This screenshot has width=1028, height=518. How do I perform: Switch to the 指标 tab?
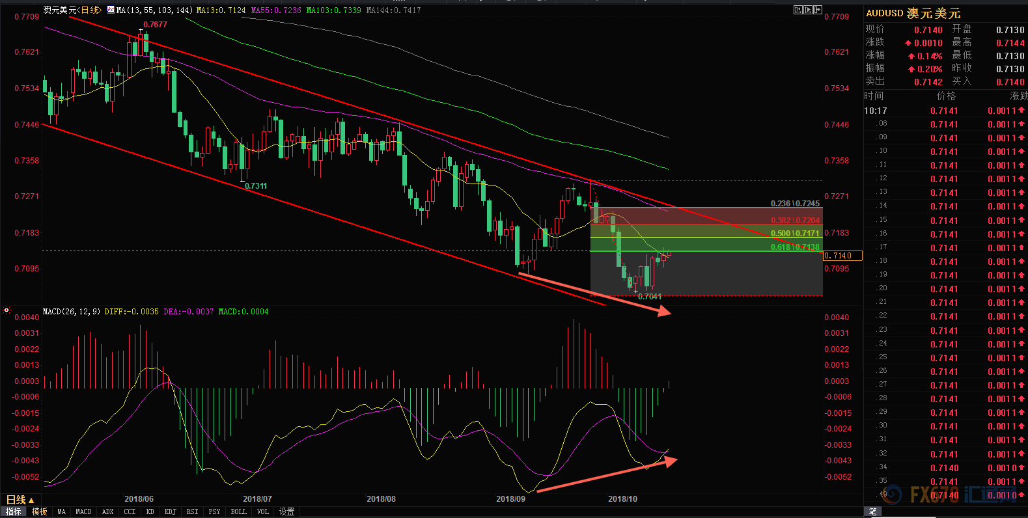click(x=13, y=511)
